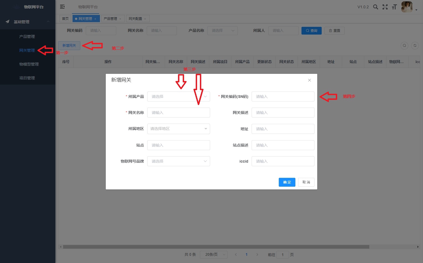Close the 新增网关 dialog with X
The height and width of the screenshot is (263, 423).
click(309, 80)
